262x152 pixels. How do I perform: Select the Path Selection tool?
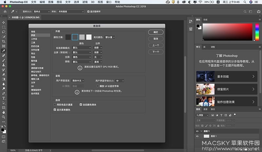[x=4, y=103]
